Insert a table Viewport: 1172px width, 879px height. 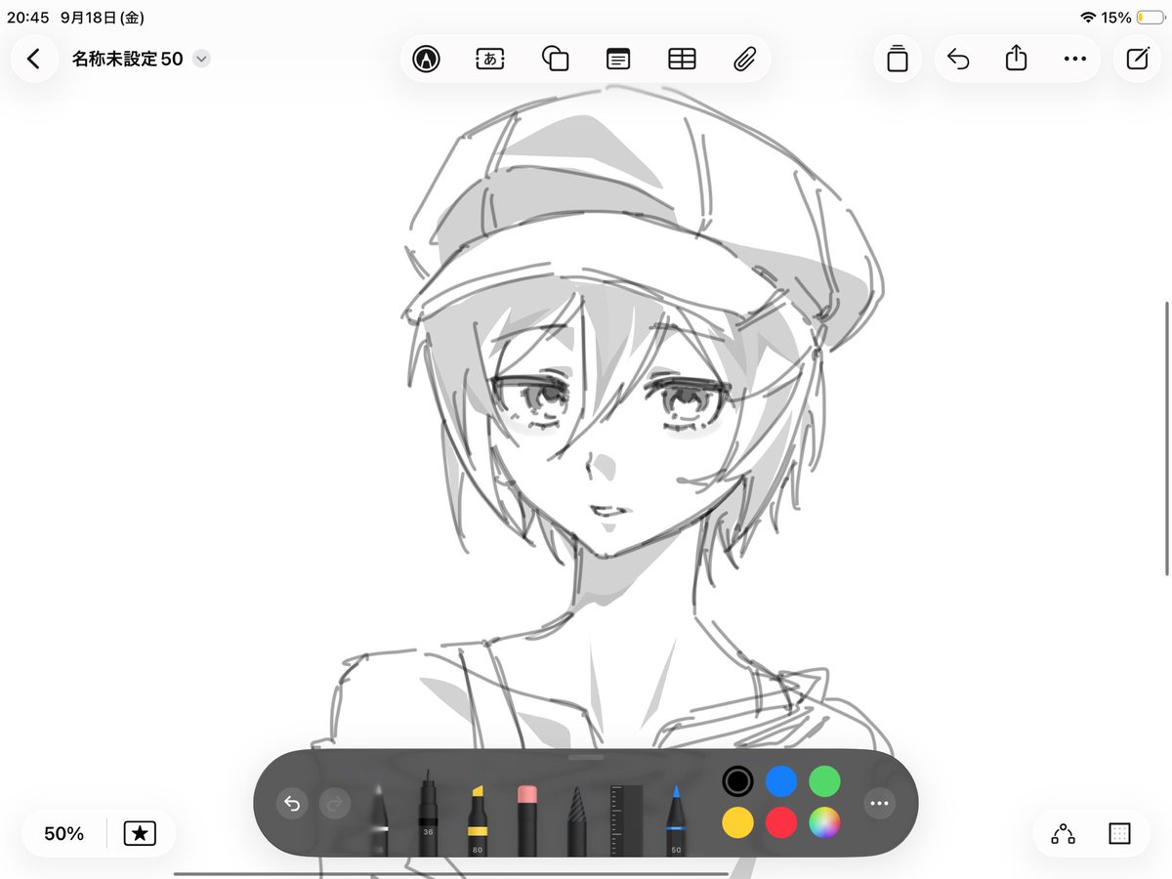[x=682, y=59]
